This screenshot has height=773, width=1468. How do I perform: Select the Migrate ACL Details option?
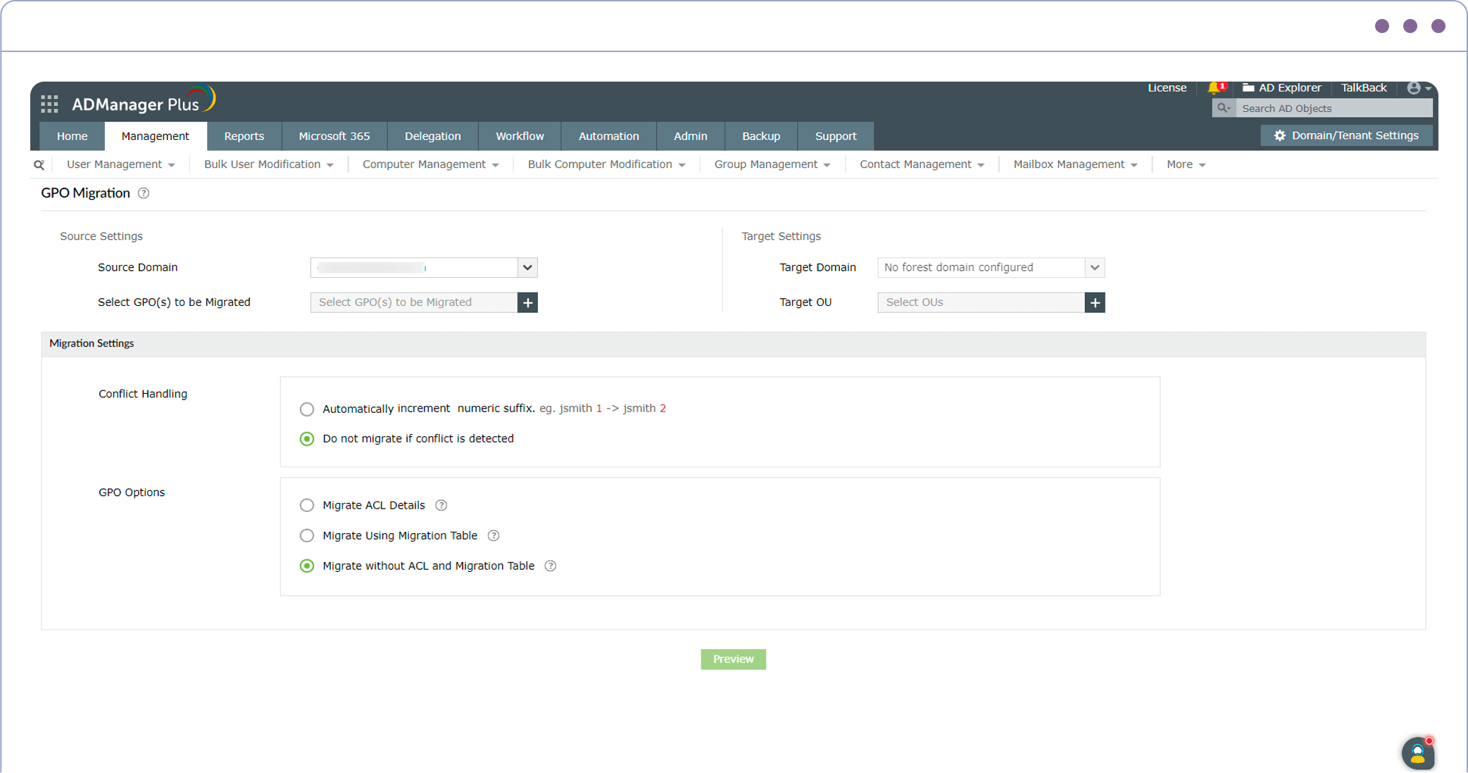pos(306,505)
